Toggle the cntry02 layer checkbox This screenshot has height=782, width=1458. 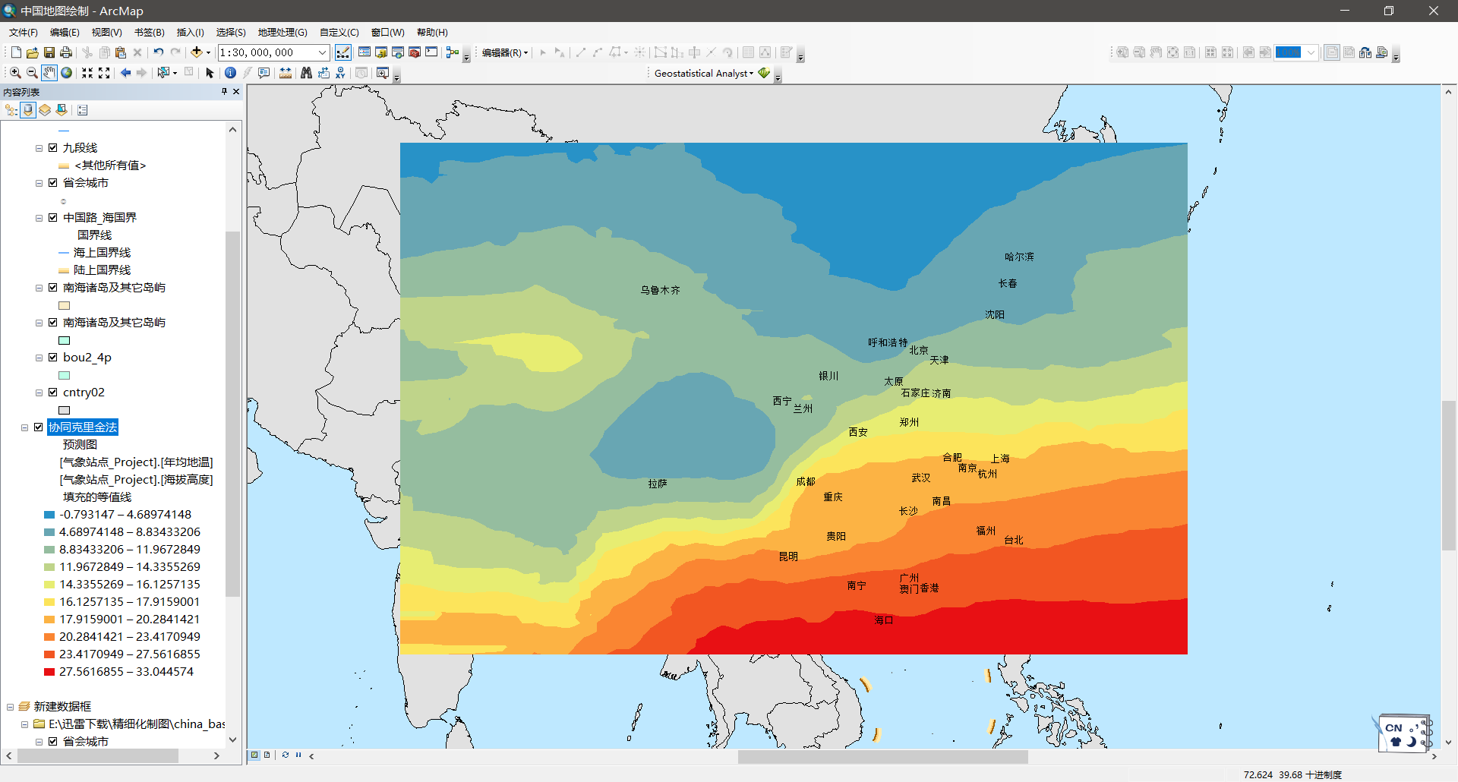(x=53, y=393)
